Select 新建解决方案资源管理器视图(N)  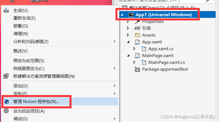tap(44, 76)
